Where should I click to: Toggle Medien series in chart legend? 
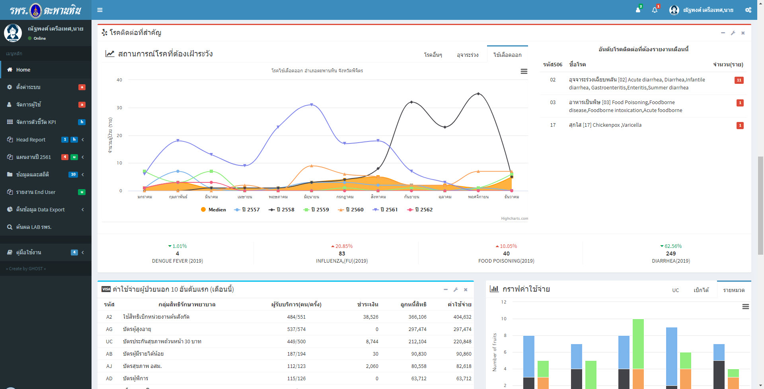click(x=213, y=210)
